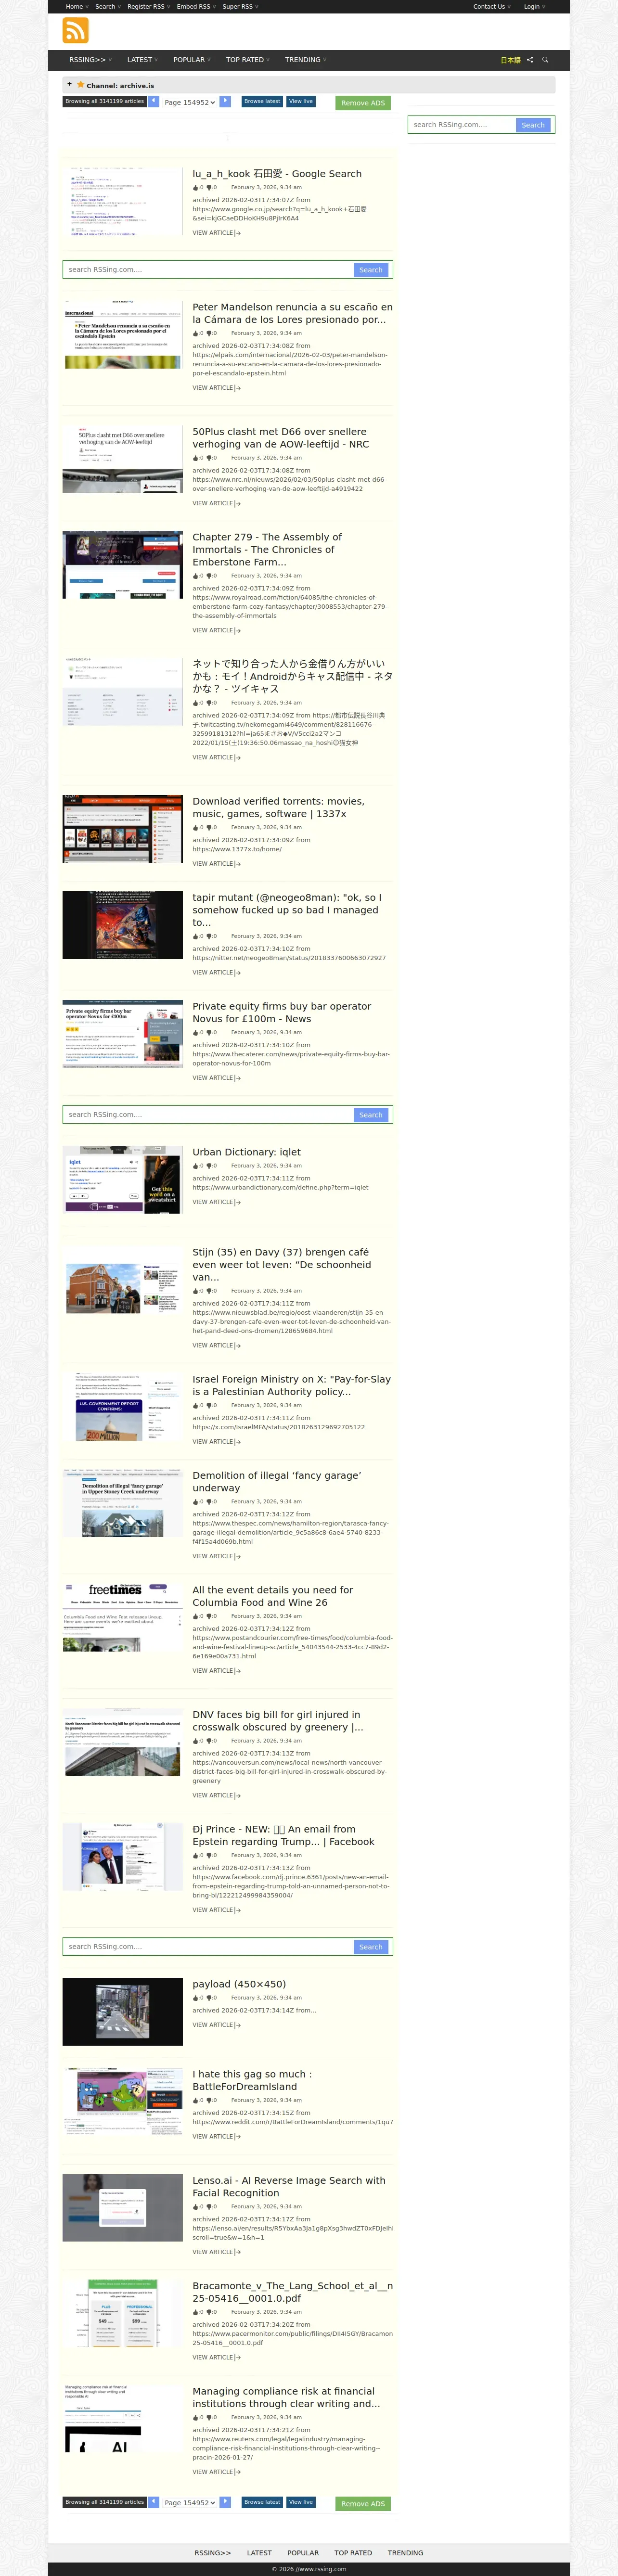The height and width of the screenshot is (2576, 618).
Task: Go to next page using top right arrow
Action: [225, 101]
